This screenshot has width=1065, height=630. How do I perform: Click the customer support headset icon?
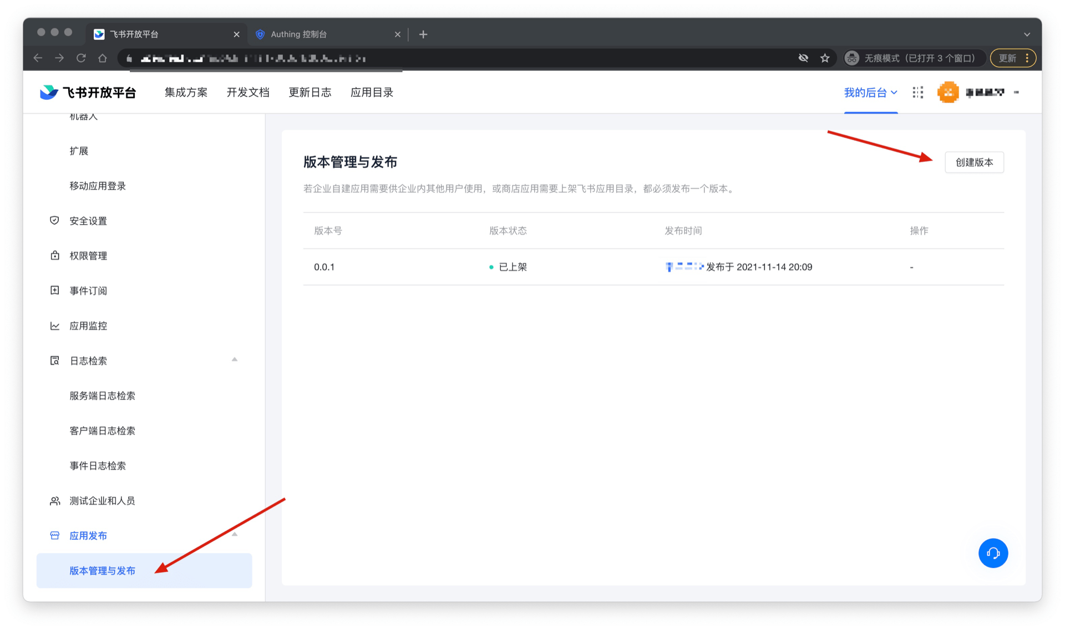coord(992,553)
